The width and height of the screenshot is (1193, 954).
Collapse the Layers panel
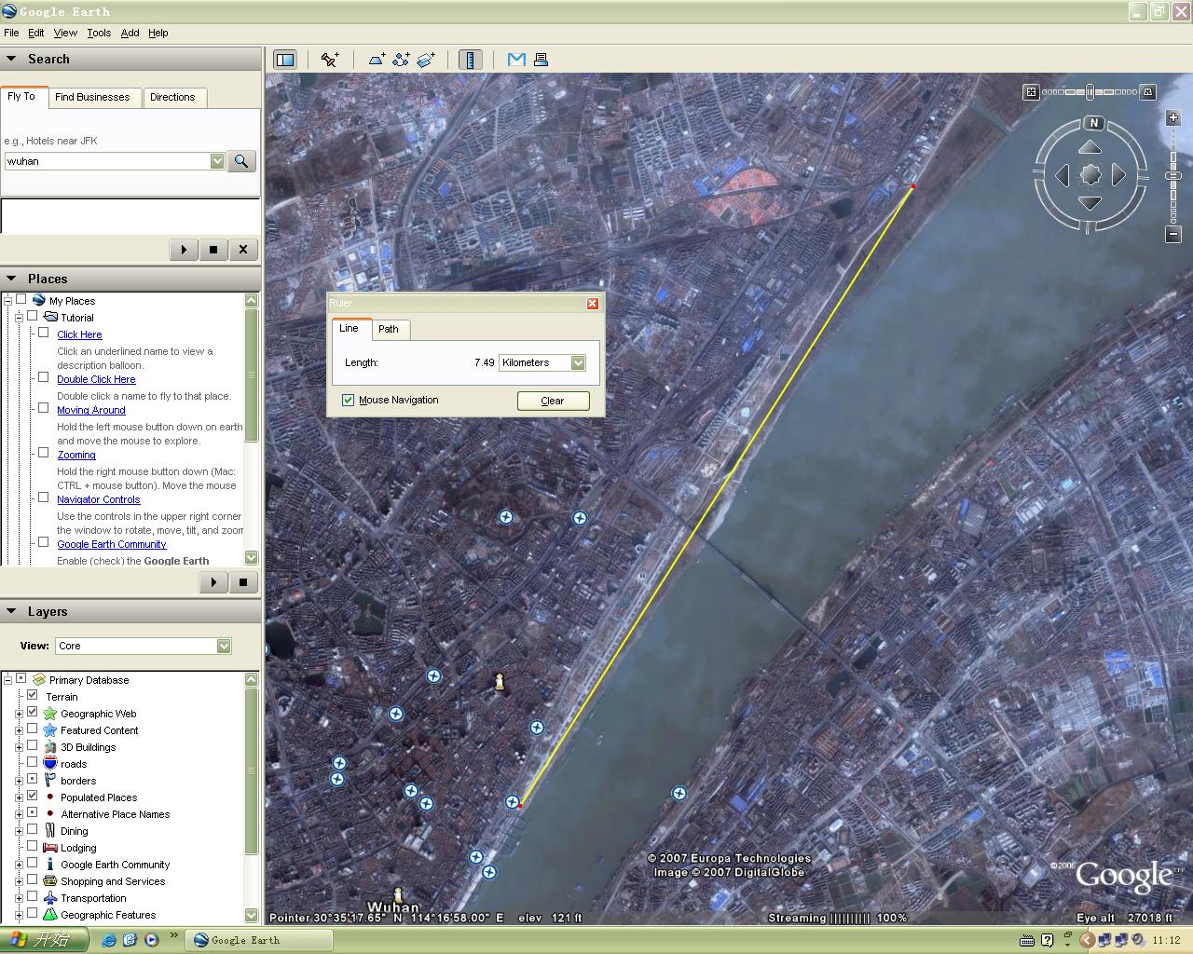click(x=11, y=611)
